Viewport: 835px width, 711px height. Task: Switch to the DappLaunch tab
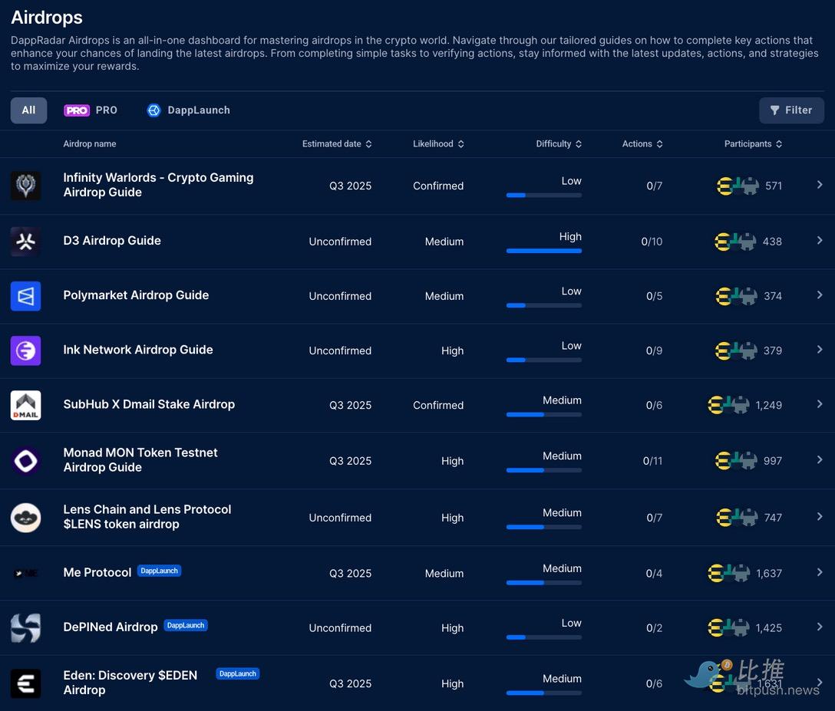pyautogui.click(x=189, y=110)
